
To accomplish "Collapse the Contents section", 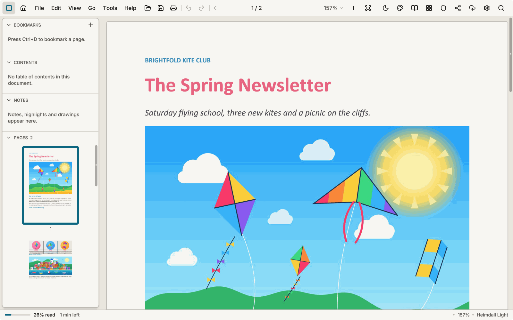I will point(9,62).
